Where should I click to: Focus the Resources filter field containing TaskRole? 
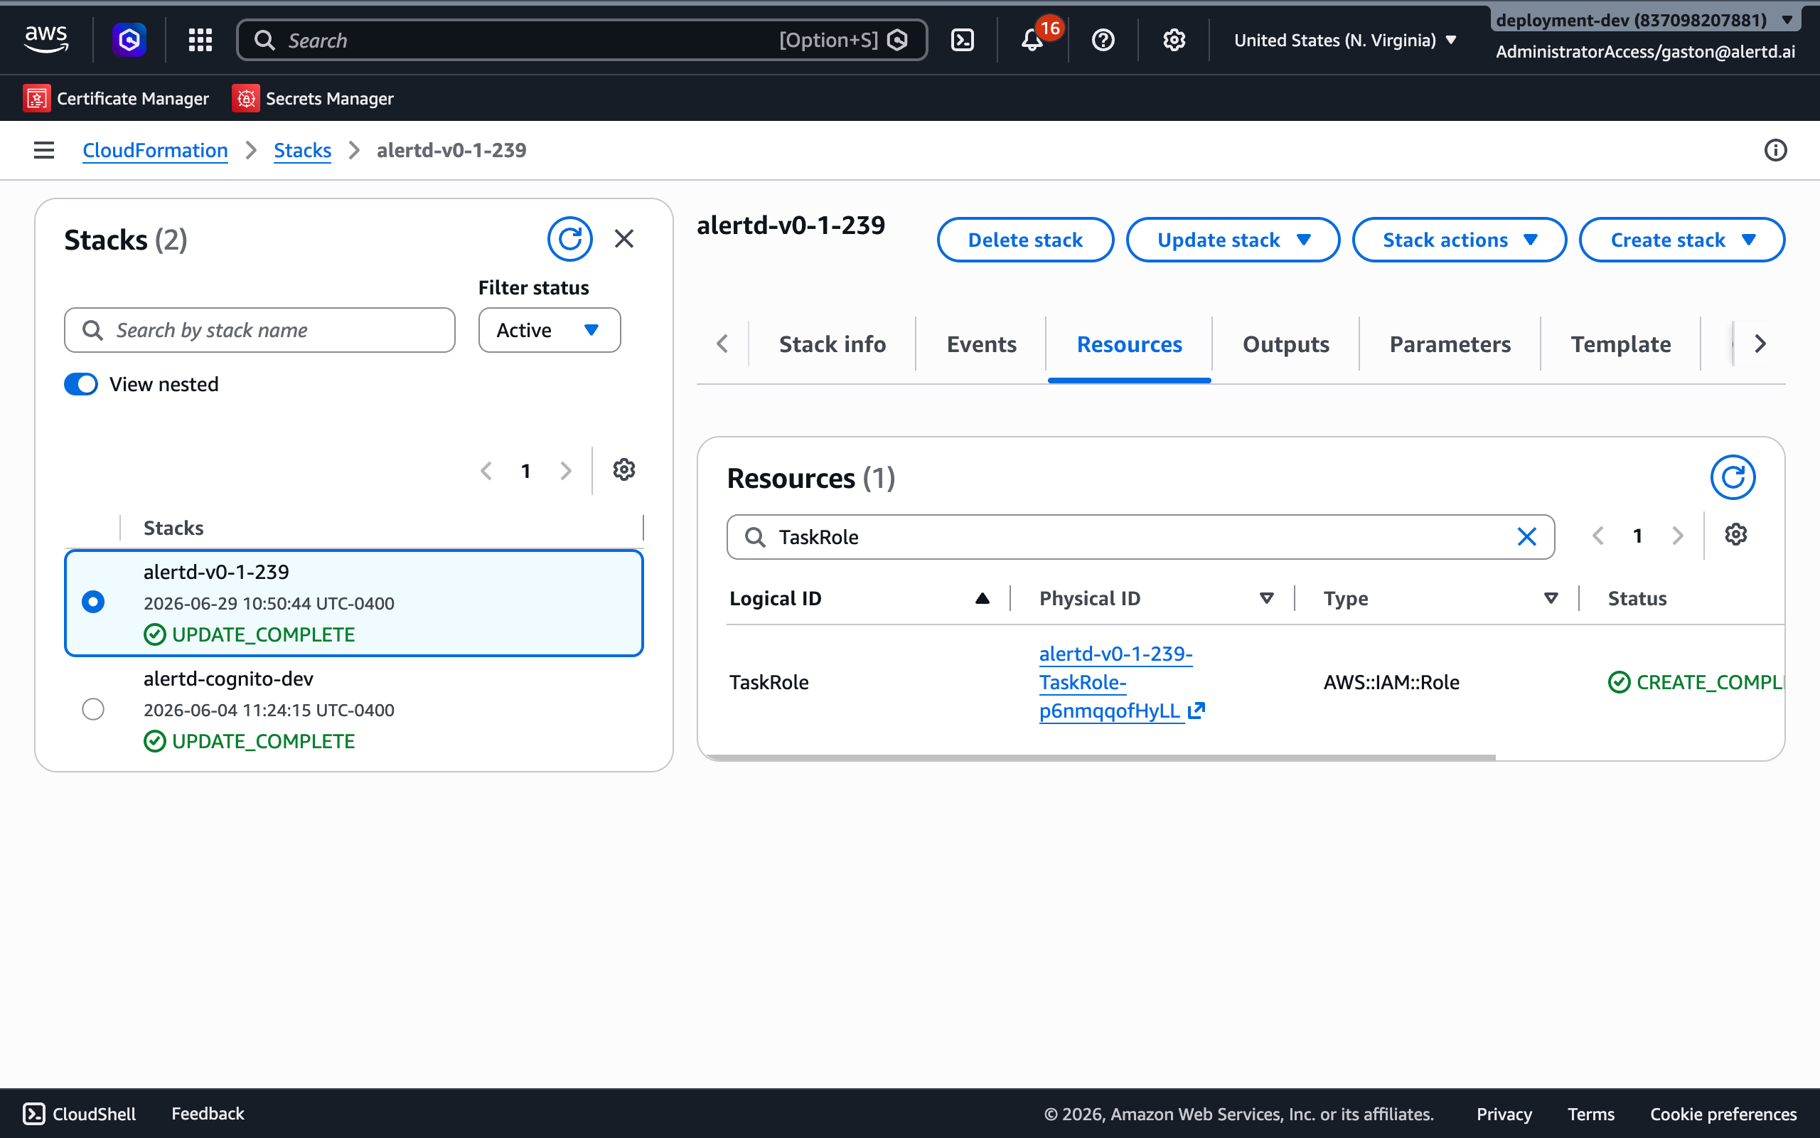pyautogui.click(x=1140, y=536)
